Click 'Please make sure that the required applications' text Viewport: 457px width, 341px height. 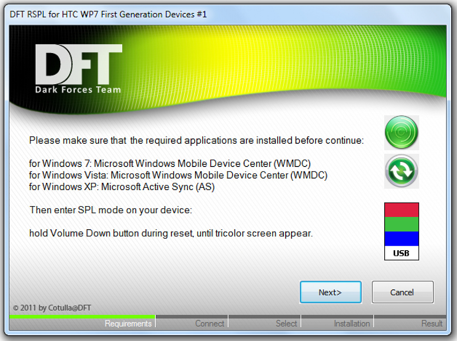coord(196,140)
